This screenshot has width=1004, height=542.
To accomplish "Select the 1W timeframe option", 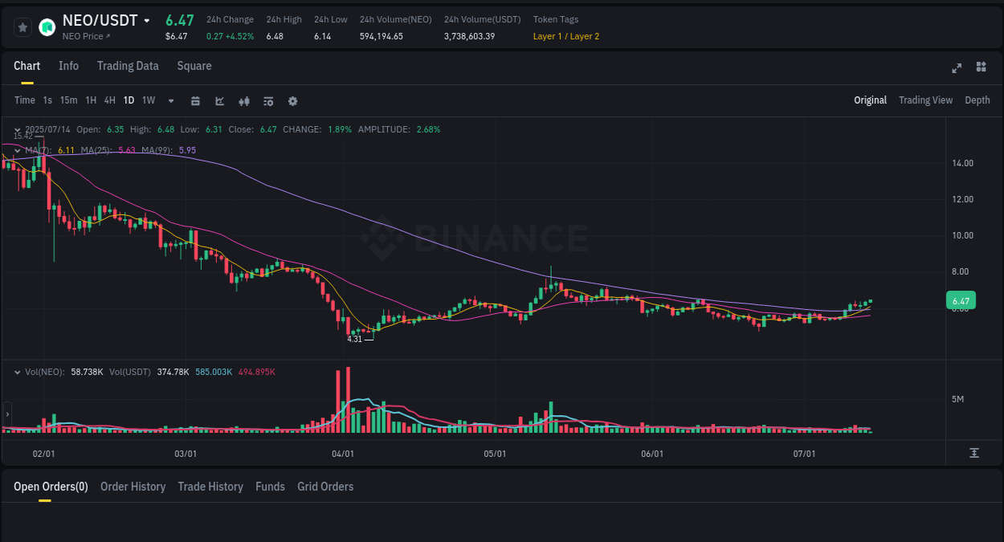I will (148, 100).
